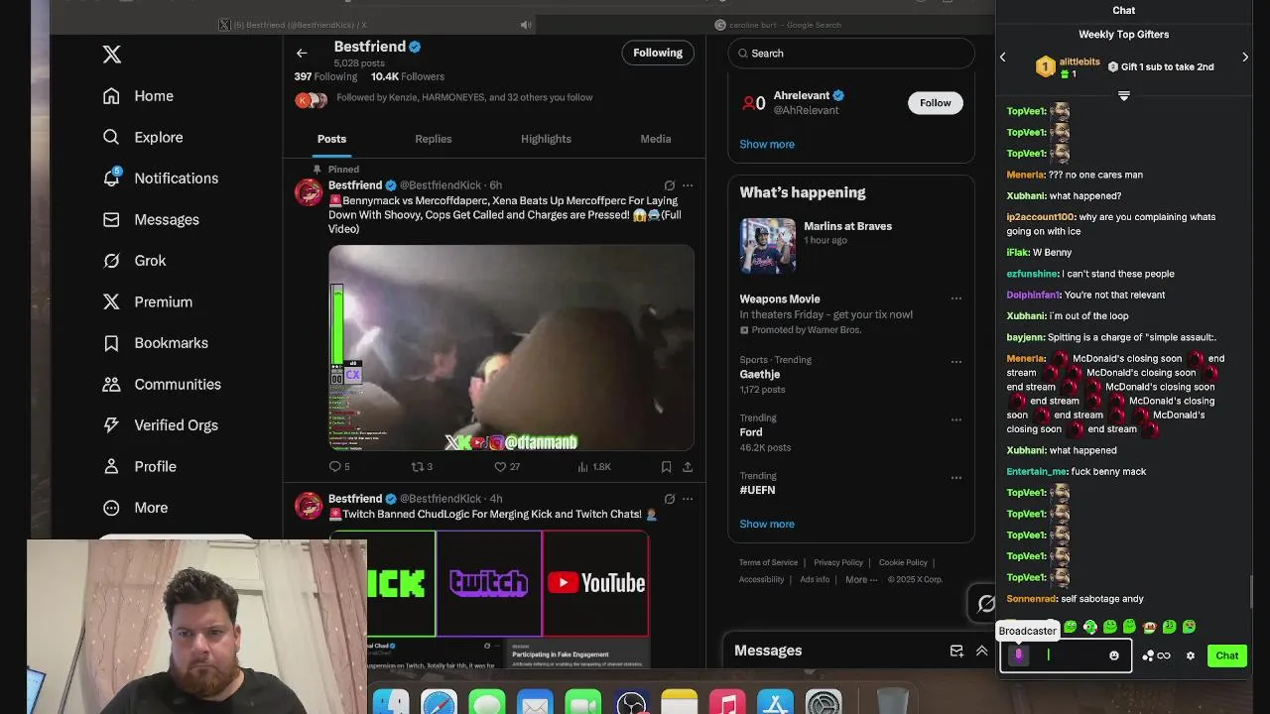Show next top gifter with right arrow
Screen dimensions: 1270x714
pos(1245,58)
